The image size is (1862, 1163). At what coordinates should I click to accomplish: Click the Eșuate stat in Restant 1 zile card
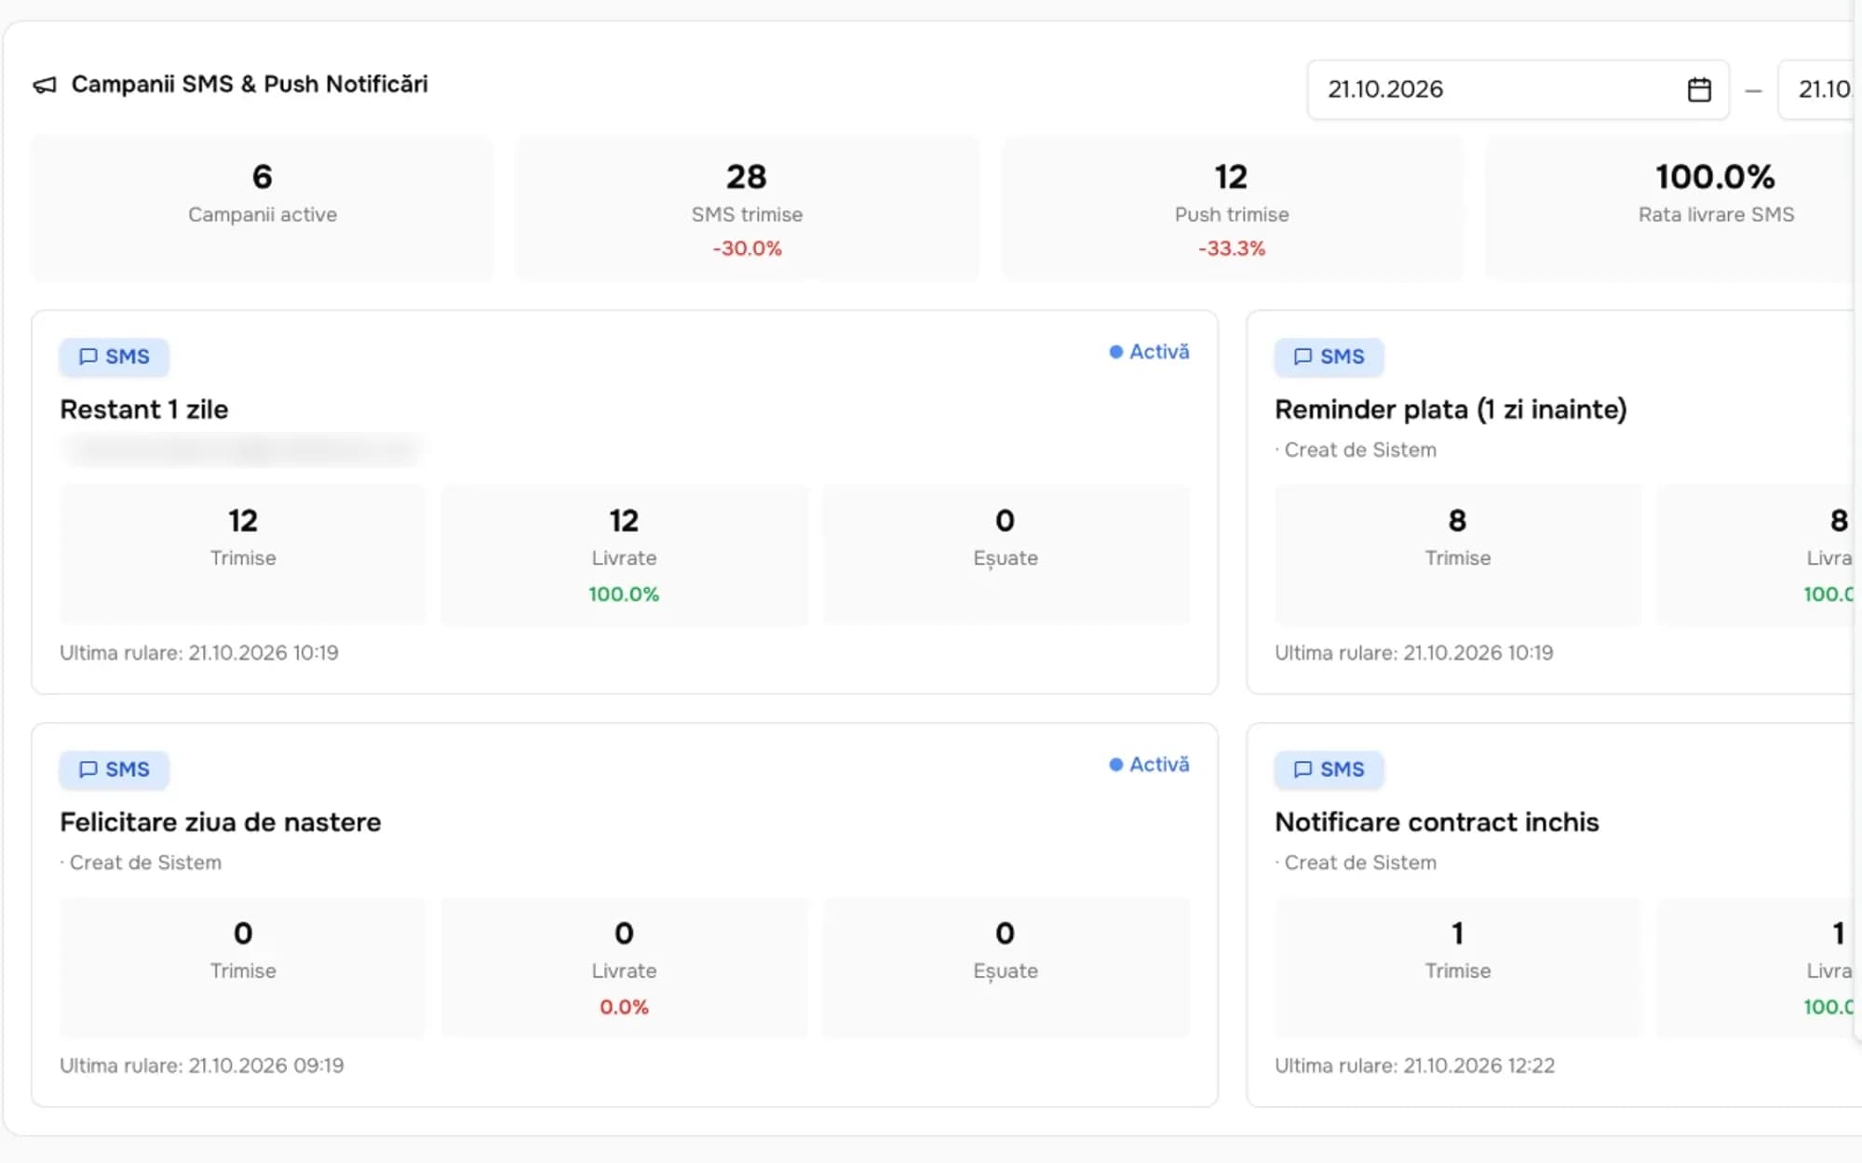coord(1005,555)
